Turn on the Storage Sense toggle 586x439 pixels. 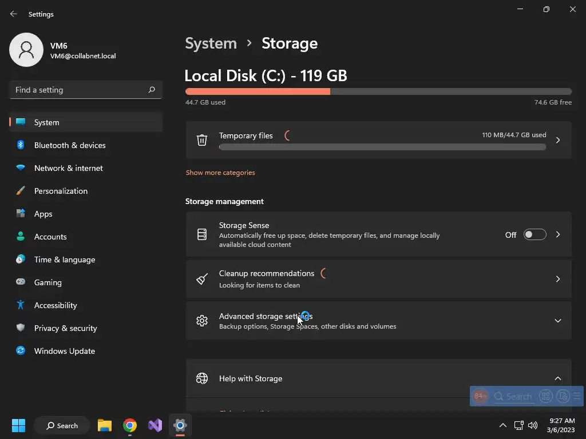(x=534, y=234)
